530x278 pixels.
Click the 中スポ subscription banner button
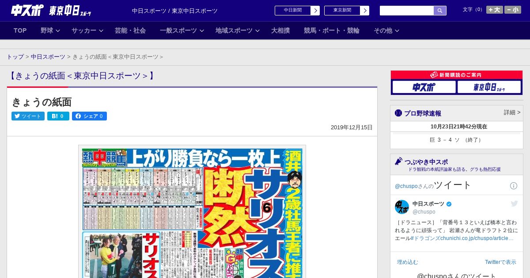(x=424, y=87)
